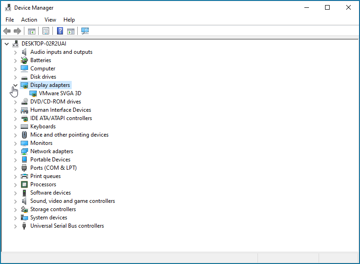The image size is (360, 264).
Task: Click Scan for hardware changes icon
Action: click(x=85, y=31)
